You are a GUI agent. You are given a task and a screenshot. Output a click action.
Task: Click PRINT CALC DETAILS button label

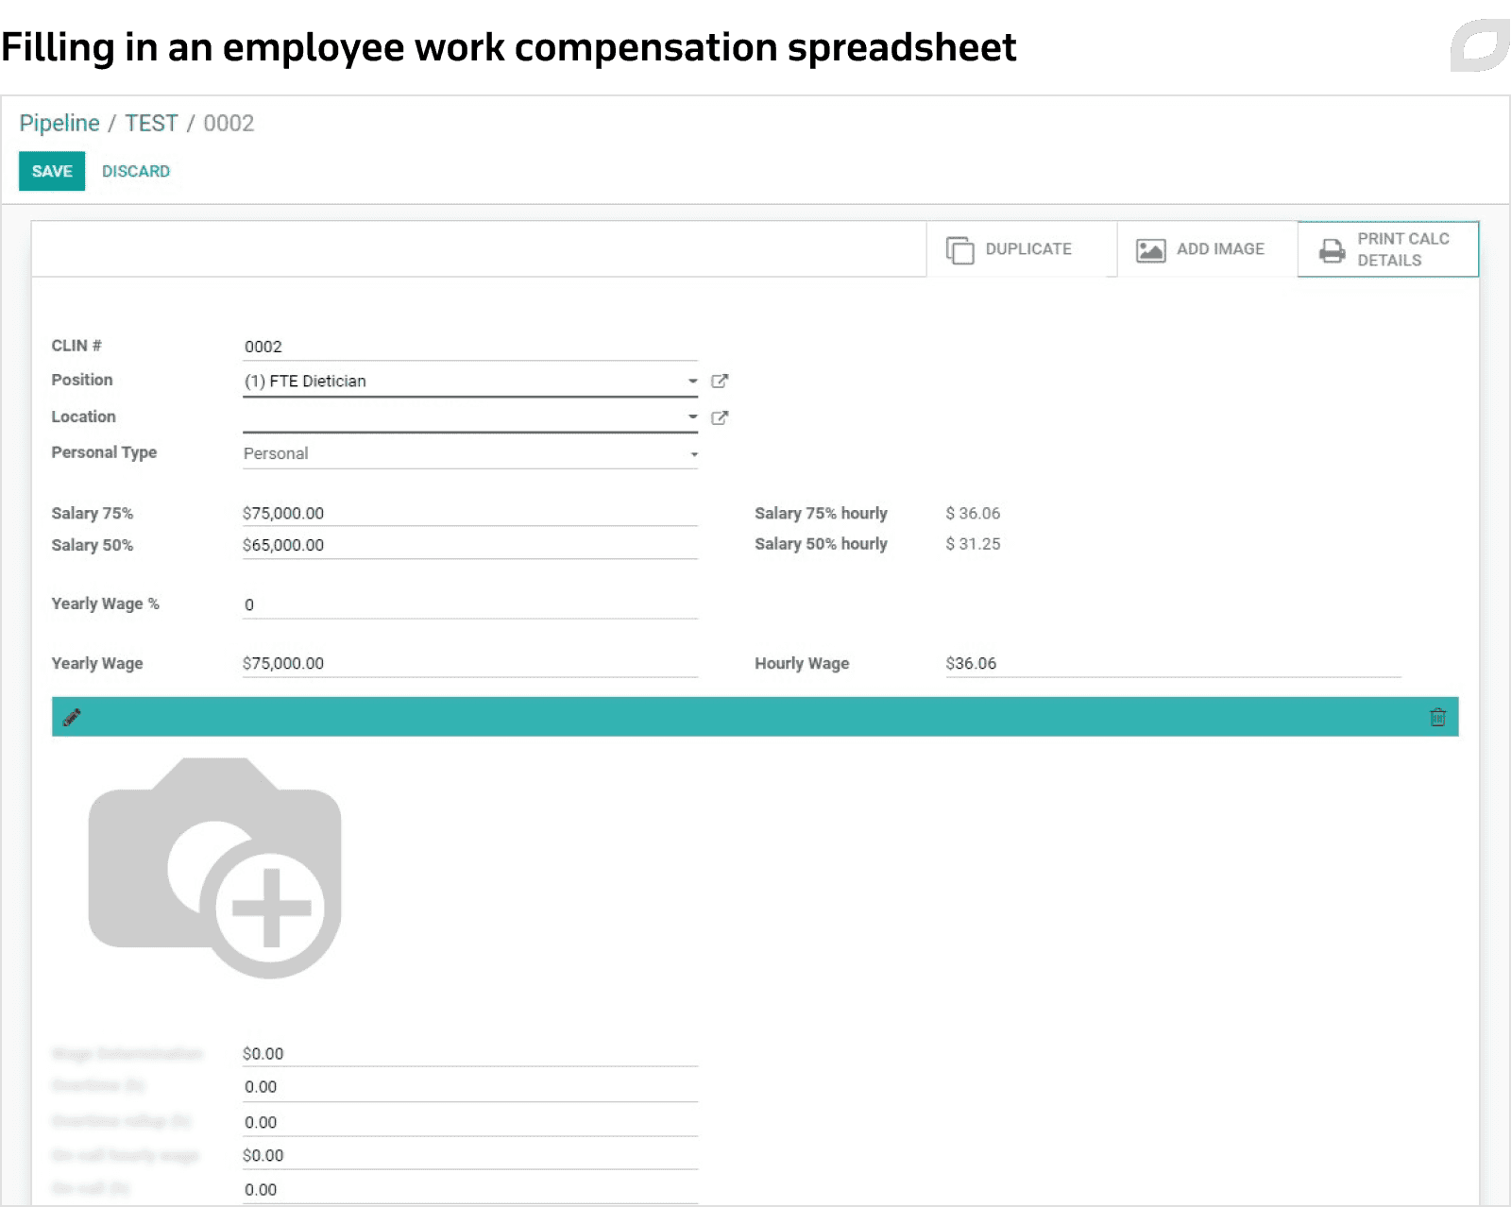click(x=1403, y=249)
